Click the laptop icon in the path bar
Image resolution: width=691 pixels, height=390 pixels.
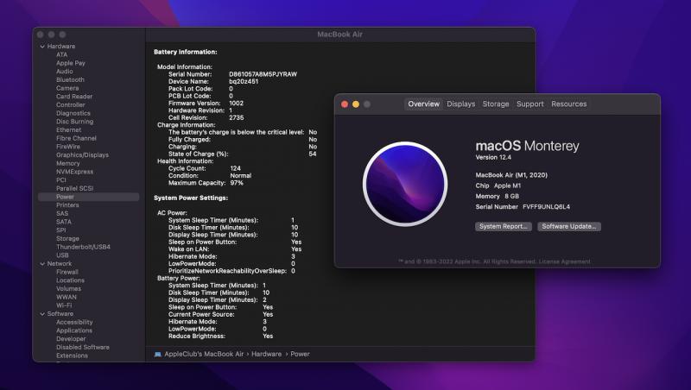[x=157, y=354]
